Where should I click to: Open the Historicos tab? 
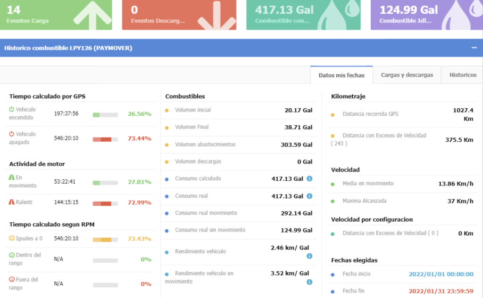click(x=463, y=75)
